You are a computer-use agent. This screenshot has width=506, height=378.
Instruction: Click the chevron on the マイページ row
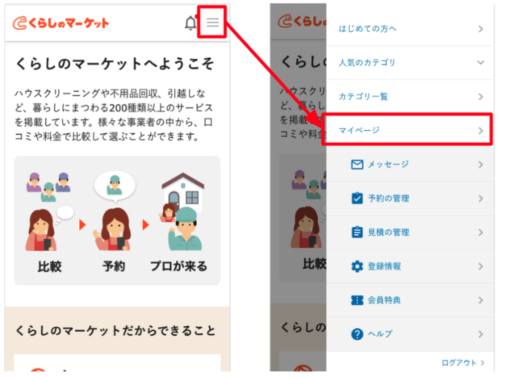[481, 130]
